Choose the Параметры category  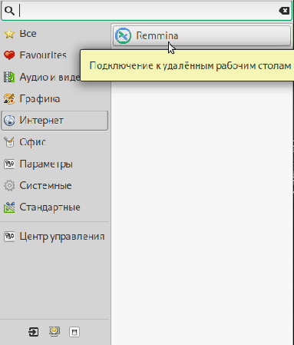pos(55,164)
